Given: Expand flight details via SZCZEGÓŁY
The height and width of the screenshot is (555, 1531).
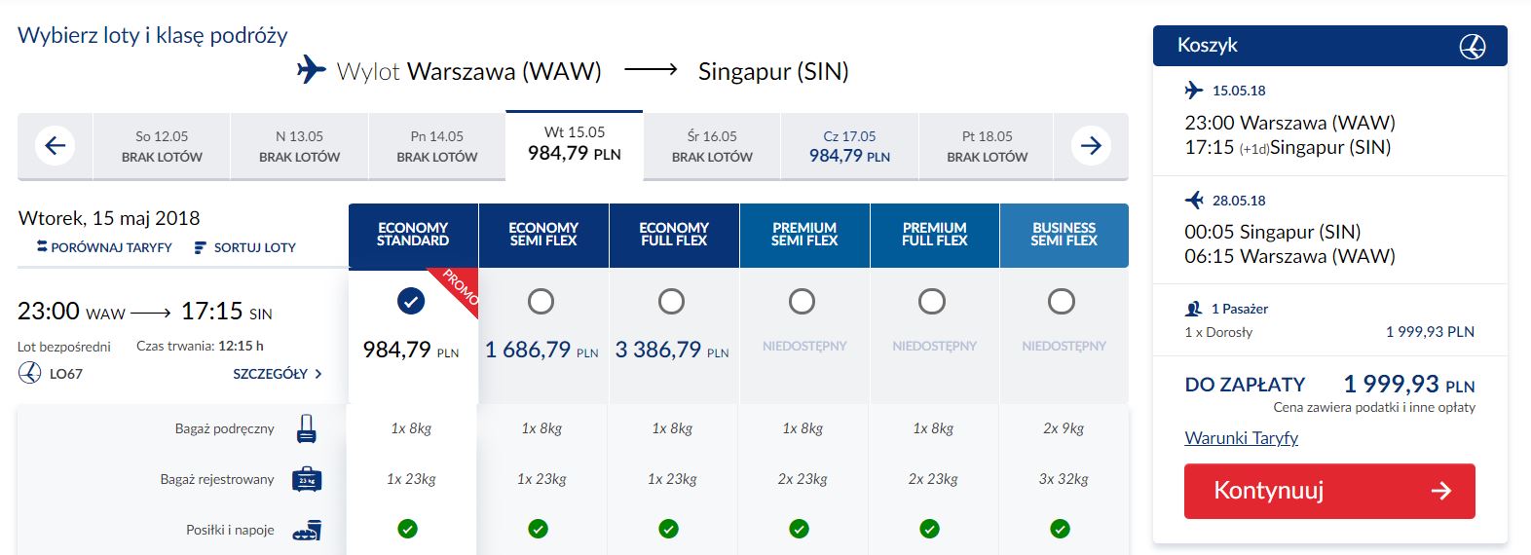Looking at the screenshot, I should coord(278,374).
